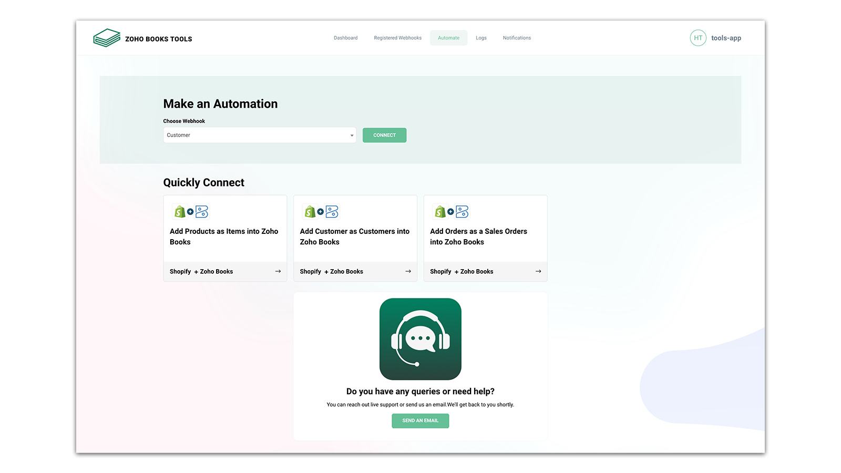841x473 pixels.
Task: Open the Dashboard tab
Action: click(345, 38)
